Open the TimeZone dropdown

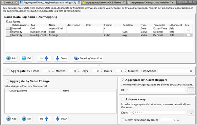pyautogui.click(x=175, y=71)
